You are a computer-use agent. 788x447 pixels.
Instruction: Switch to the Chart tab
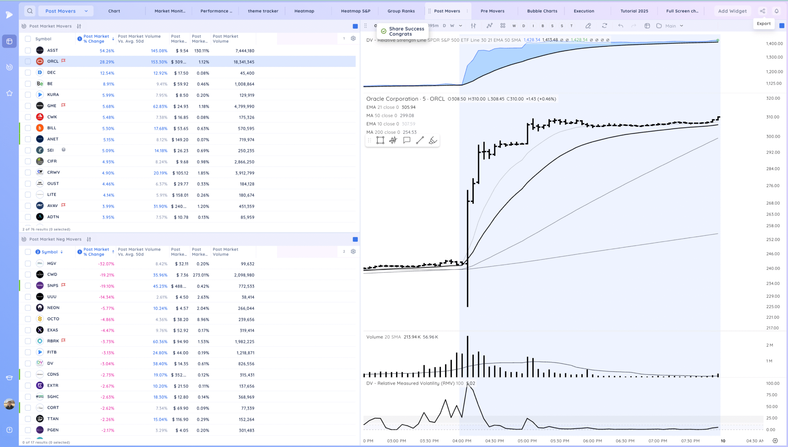coord(114,11)
